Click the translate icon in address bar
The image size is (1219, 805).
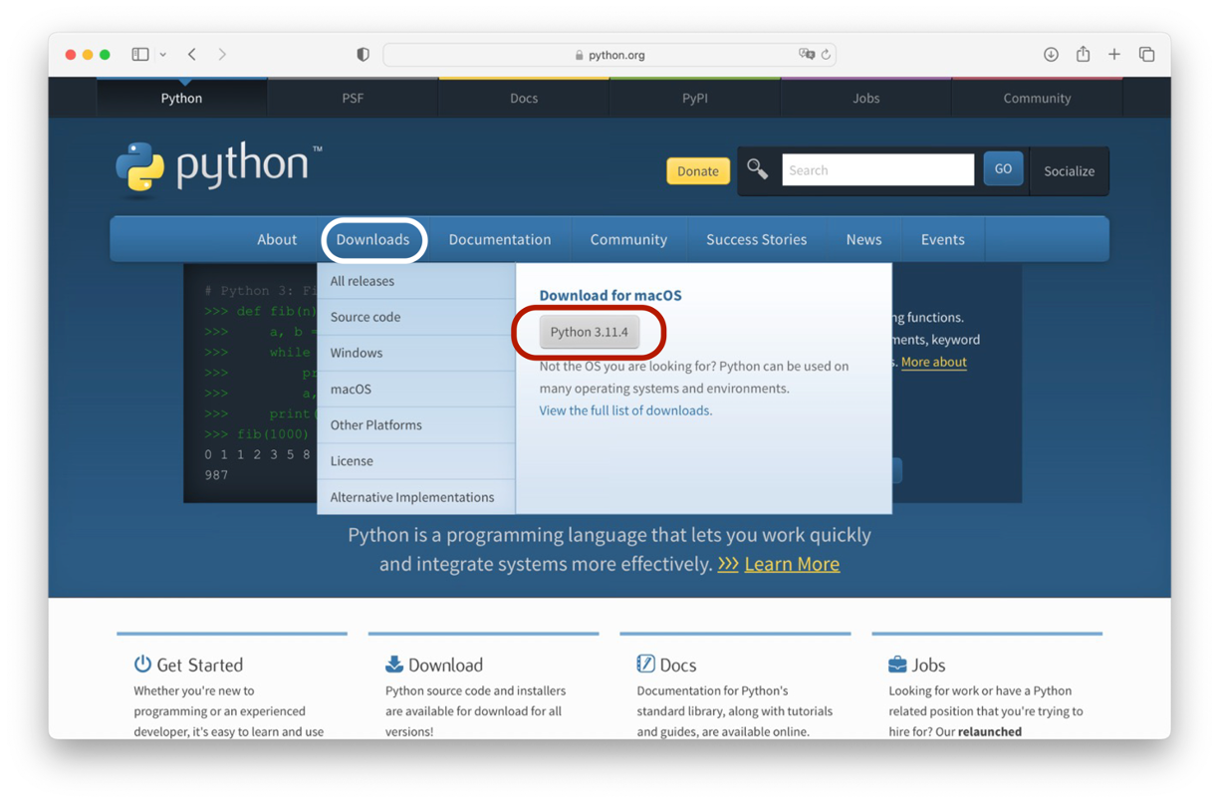coord(807,55)
